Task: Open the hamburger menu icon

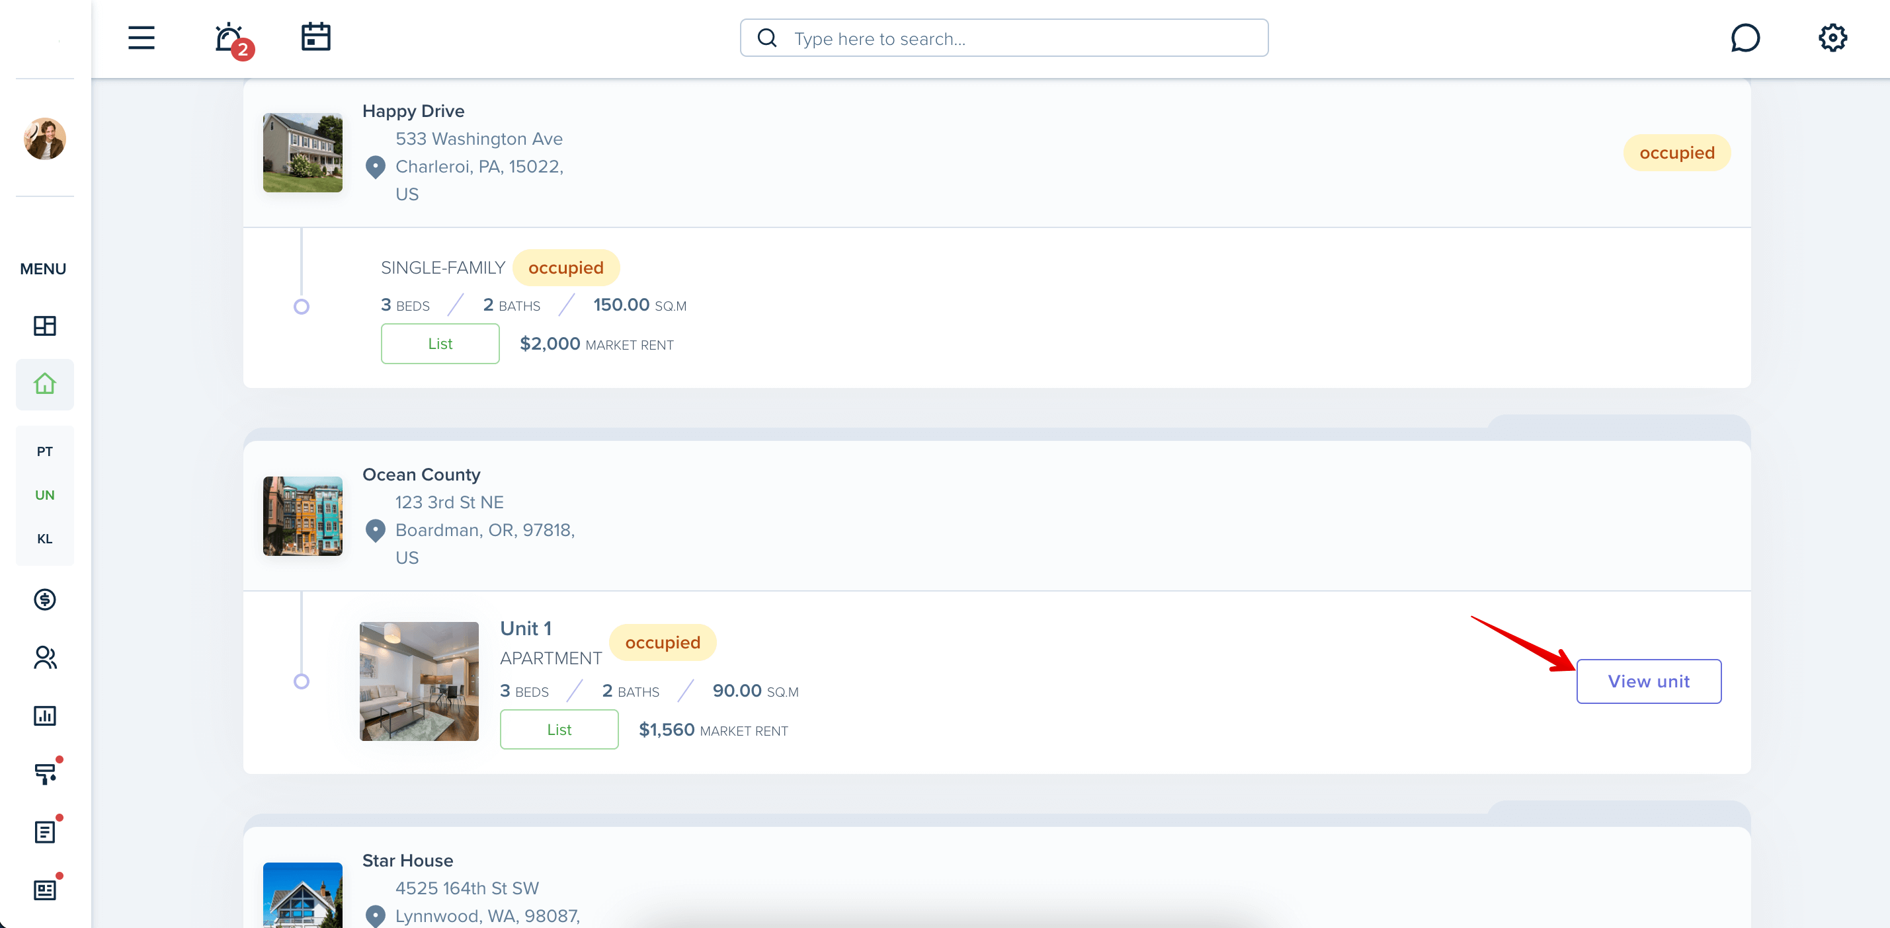Action: point(141,38)
